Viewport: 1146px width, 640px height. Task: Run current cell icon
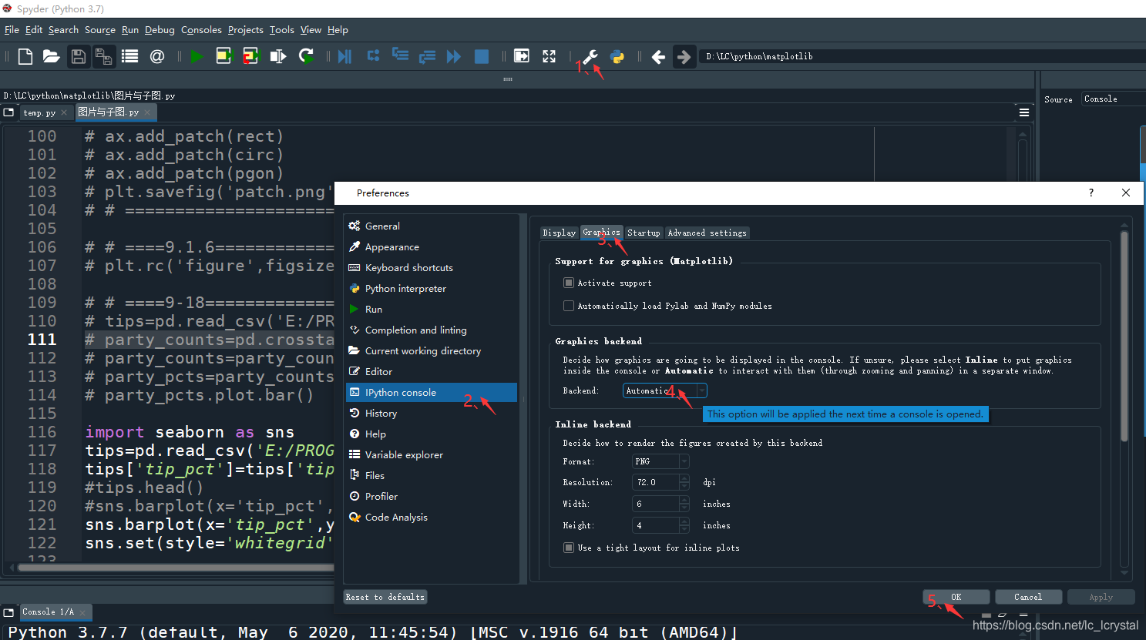tap(223, 56)
